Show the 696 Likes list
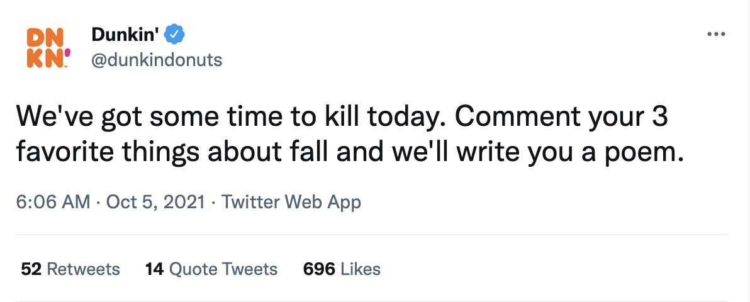 pyautogui.click(x=342, y=269)
